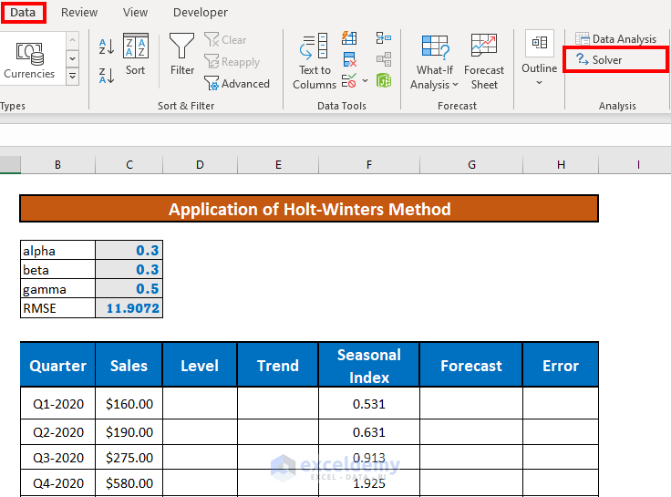Select column F header

(x=369, y=165)
